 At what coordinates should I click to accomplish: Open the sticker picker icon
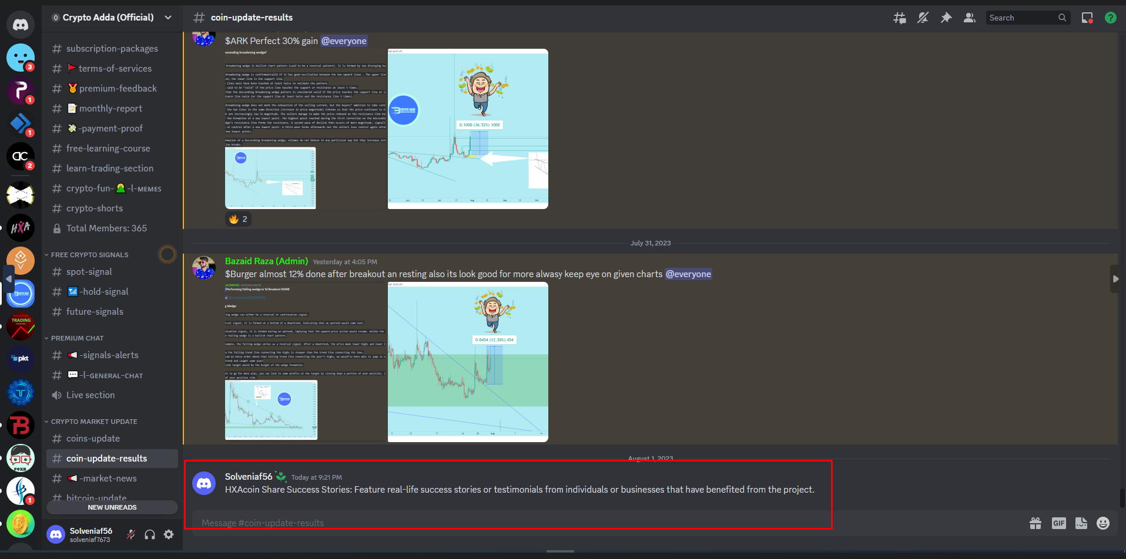tap(1081, 523)
